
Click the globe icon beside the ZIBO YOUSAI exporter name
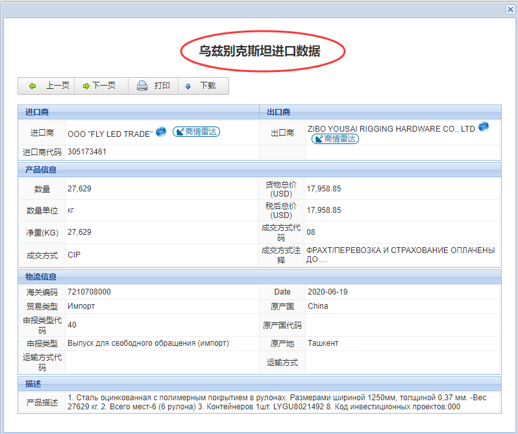click(484, 127)
